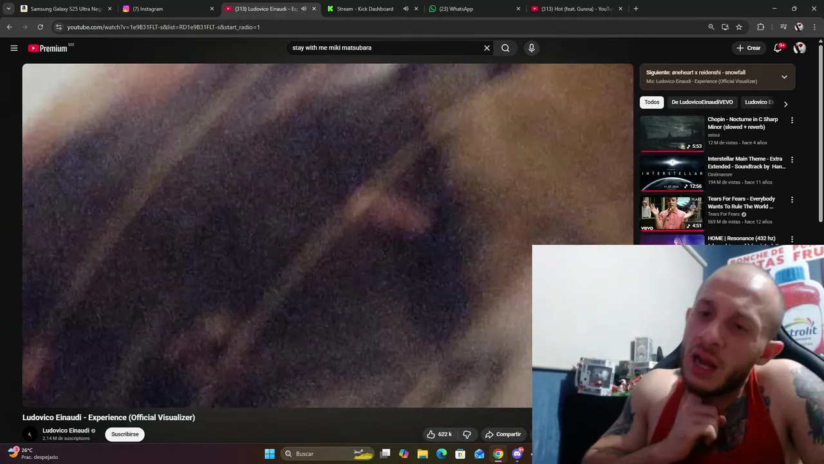
Task: Open the YouTube notifications bell
Action: [x=778, y=48]
